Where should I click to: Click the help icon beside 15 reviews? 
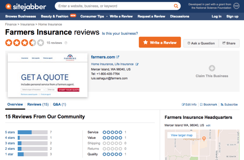(66, 43)
